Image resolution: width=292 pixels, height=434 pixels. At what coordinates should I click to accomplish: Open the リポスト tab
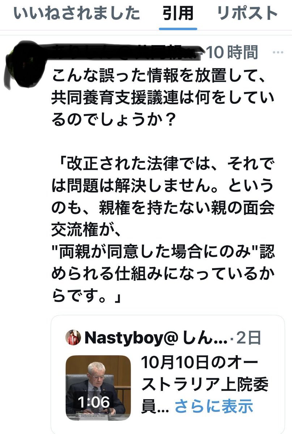point(247,14)
